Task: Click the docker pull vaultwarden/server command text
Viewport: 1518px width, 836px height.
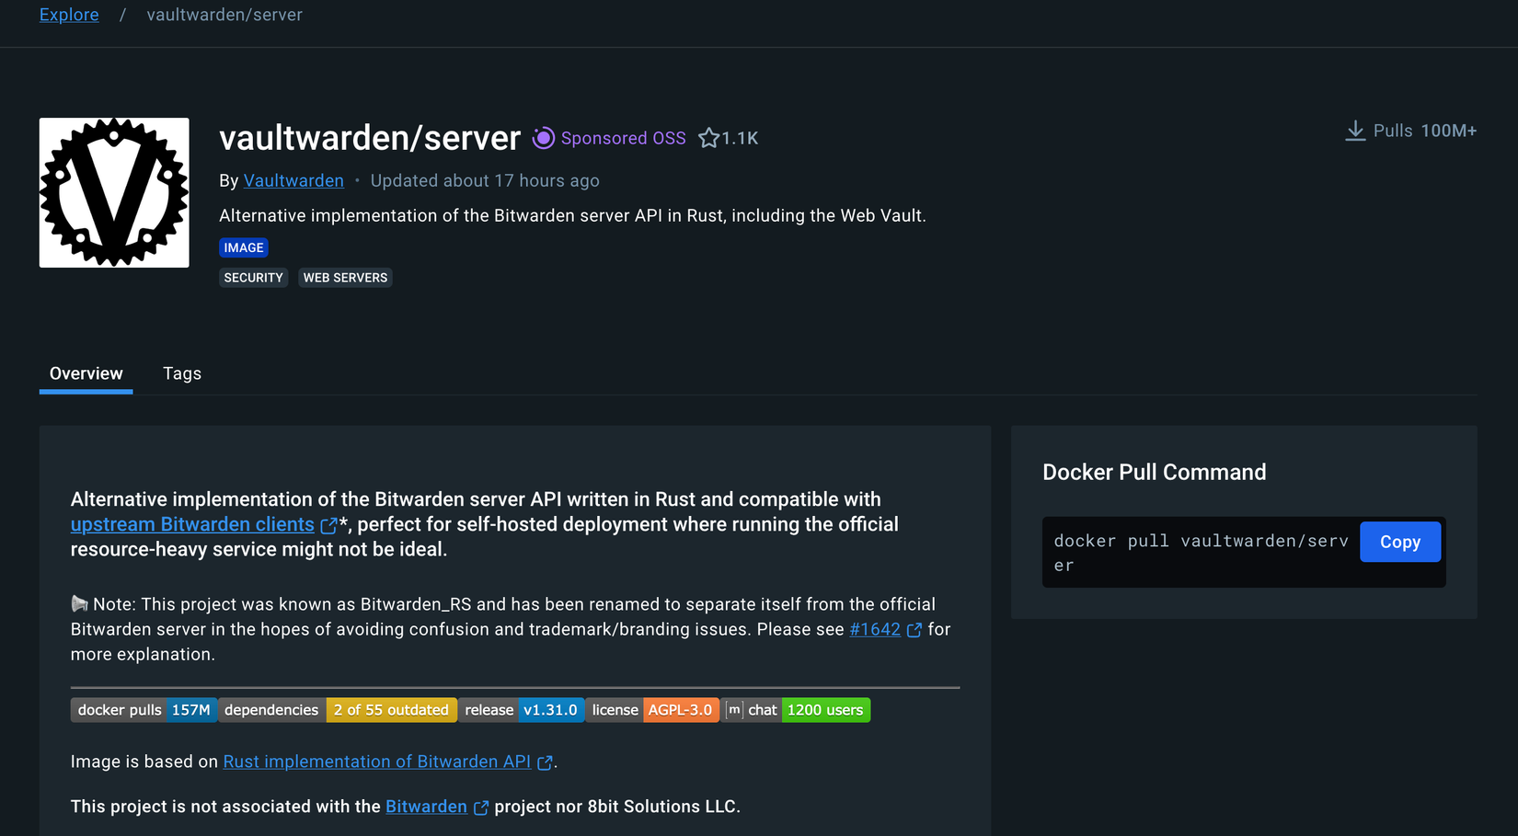Action: 1201,553
